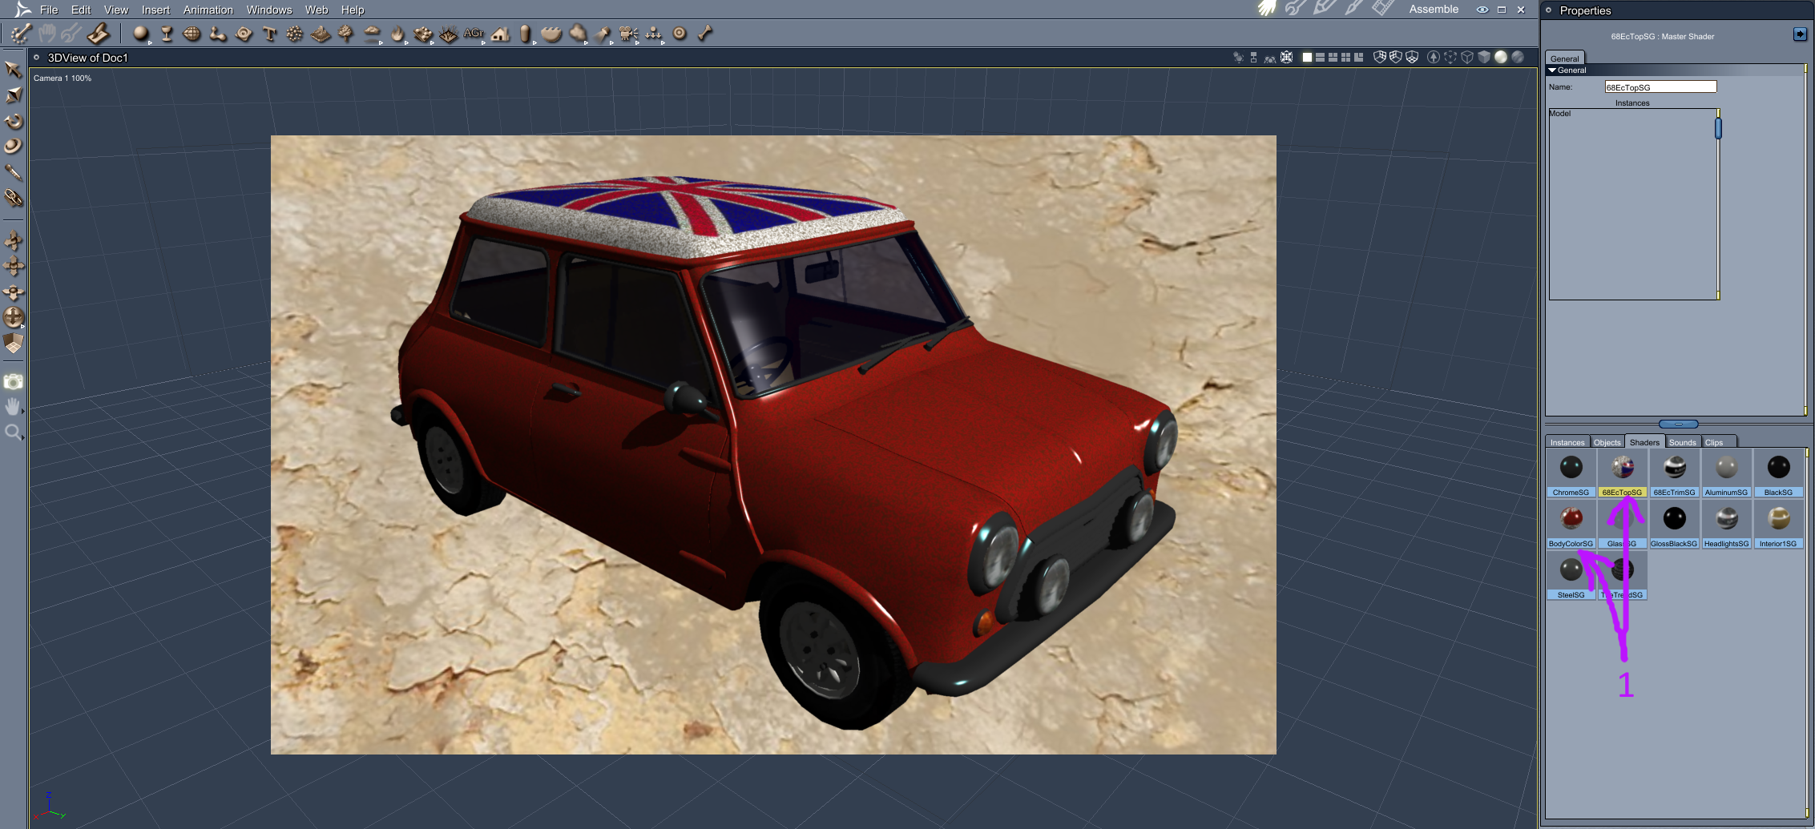Enable flat shaded cube display mode
Screen dimensions: 1815x829
[1484, 57]
